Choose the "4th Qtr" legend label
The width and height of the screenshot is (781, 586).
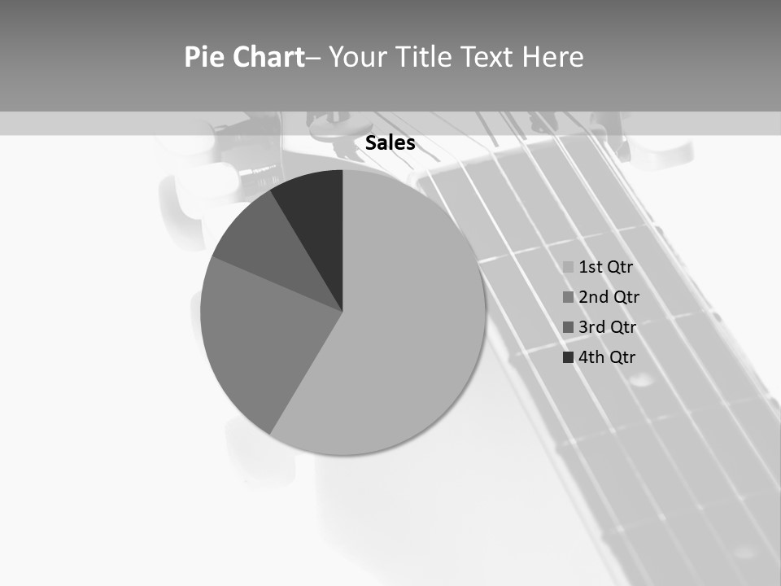click(x=607, y=357)
